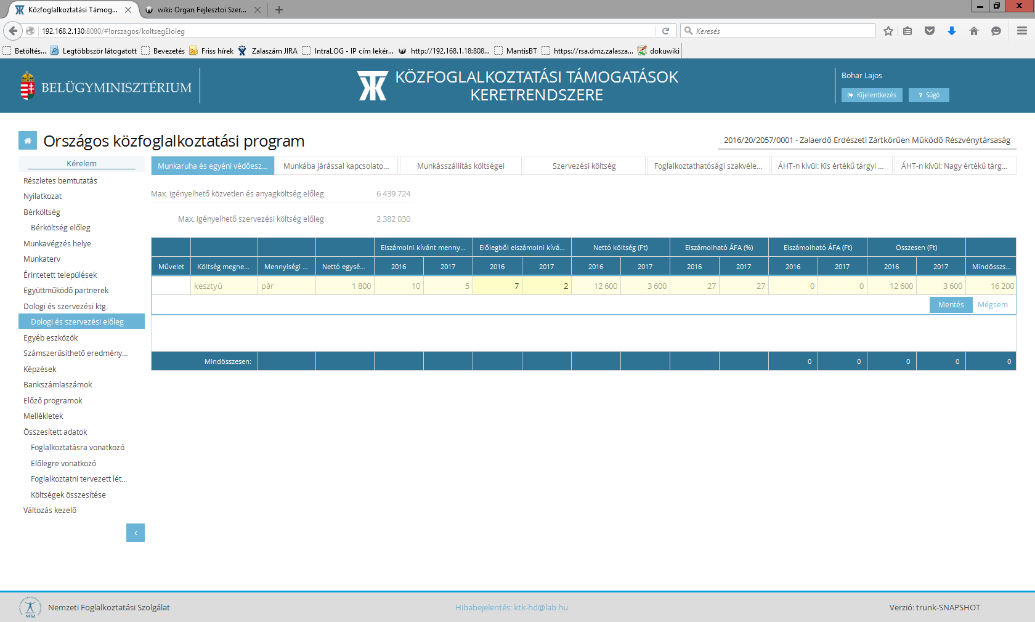
Task: Close the wiki: Organ Fejlesztoi tab
Action: (x=258, y=10)
